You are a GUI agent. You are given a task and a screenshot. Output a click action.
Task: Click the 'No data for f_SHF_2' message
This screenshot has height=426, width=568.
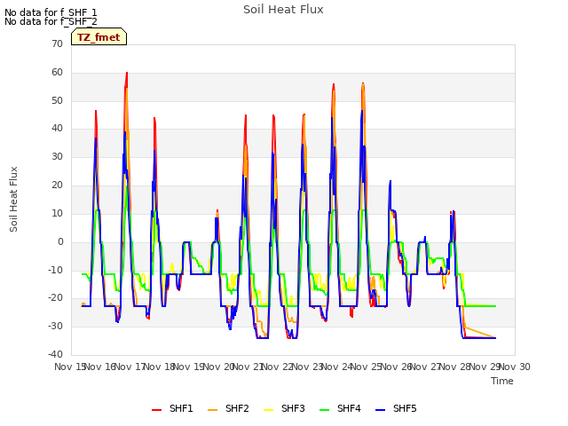pyautogui.click(x=51, y=21)
